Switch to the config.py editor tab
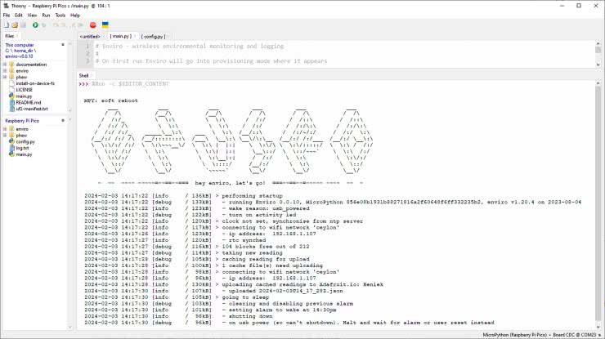 [153, 37]
